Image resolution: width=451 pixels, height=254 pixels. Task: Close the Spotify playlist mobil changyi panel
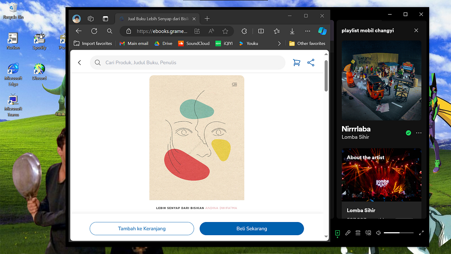(x=416, y=30)
